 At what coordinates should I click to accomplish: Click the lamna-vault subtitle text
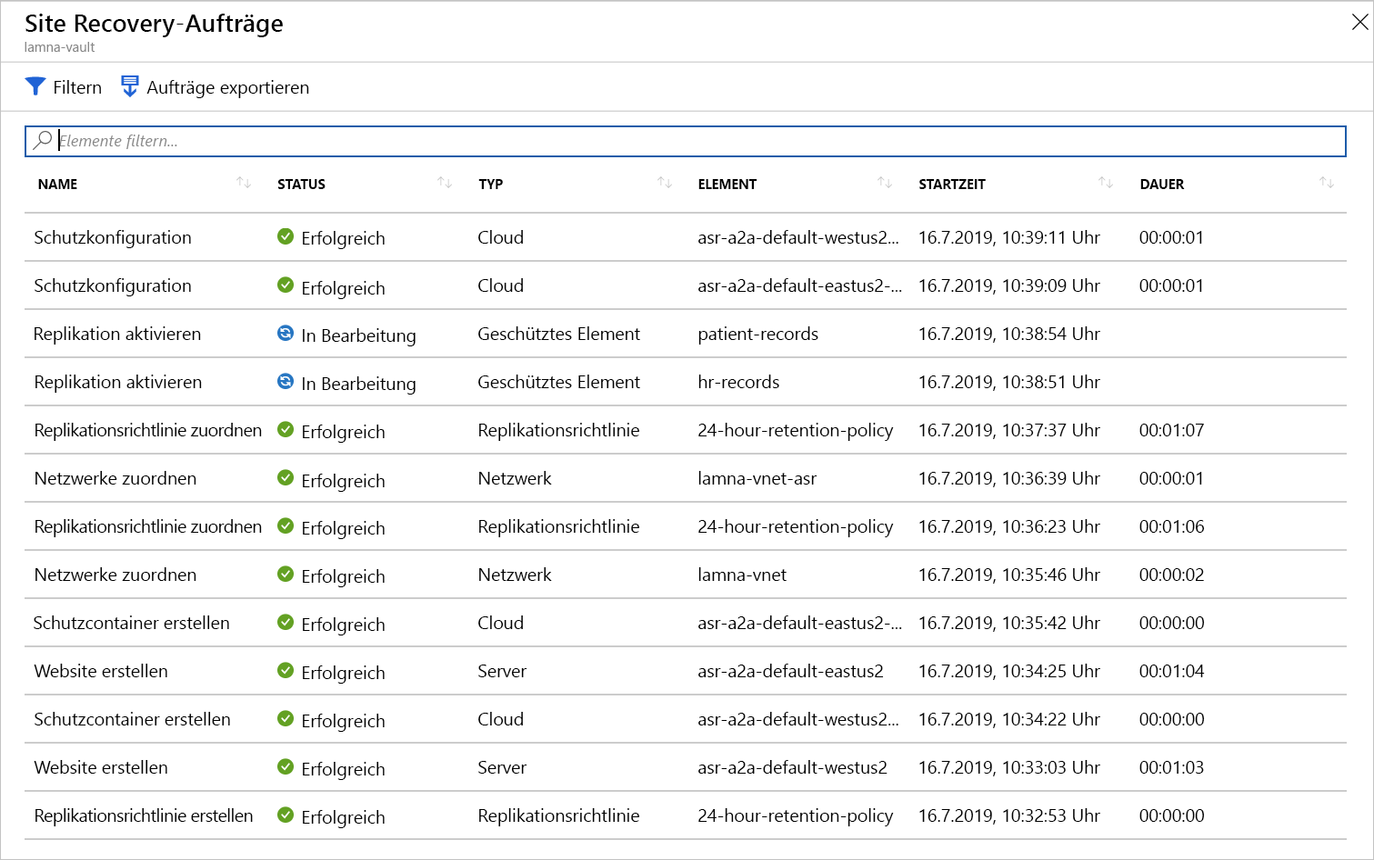(x=59, y=47)
